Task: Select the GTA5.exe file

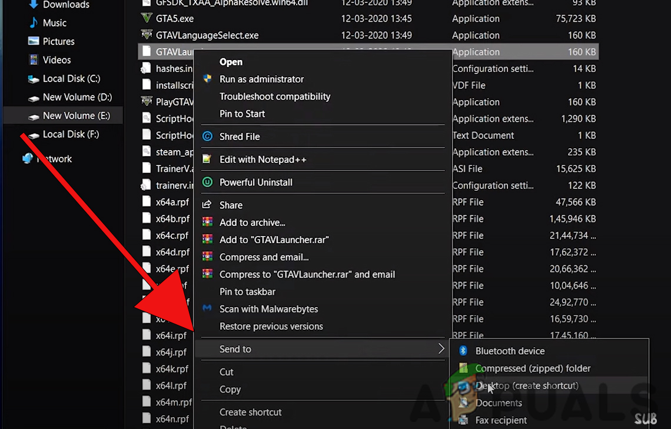Action: point(176,18)
